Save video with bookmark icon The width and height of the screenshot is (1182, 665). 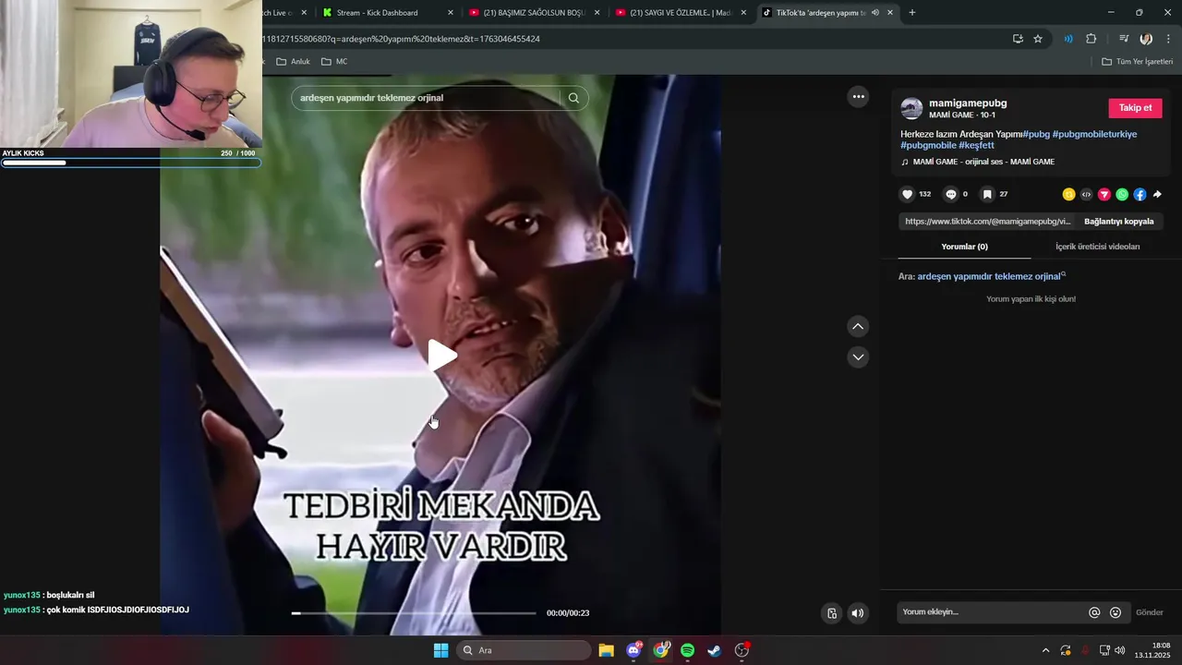pyautogui.click(x=987, y=194)
